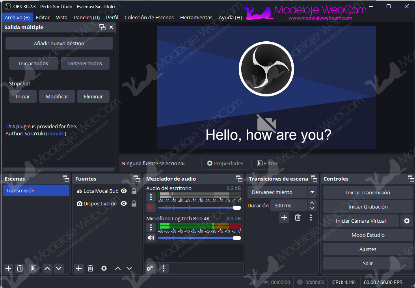Screen dimensions: 415x288
Task: Toggle lock on LocalVocal Sub source
Action: click(x=134, y=191)
